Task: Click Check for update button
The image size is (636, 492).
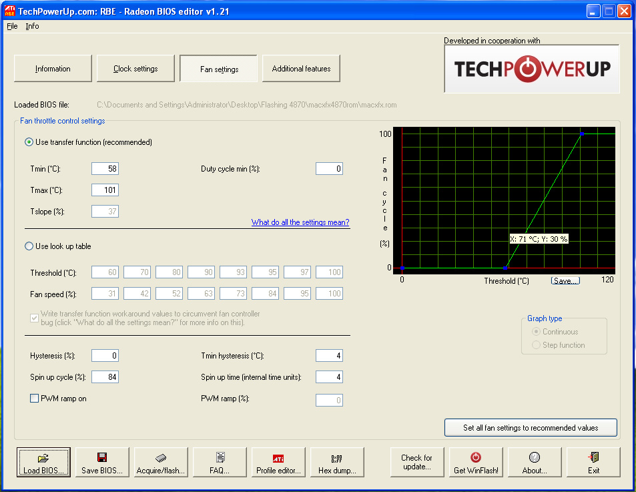Action: [x=417, y=462]
